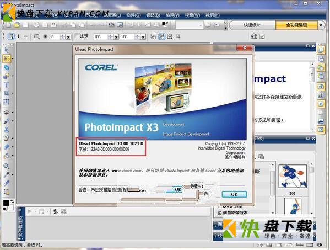Open the 物件(O) menu
This screenshot has width=330, height=250.
[133, 15]
